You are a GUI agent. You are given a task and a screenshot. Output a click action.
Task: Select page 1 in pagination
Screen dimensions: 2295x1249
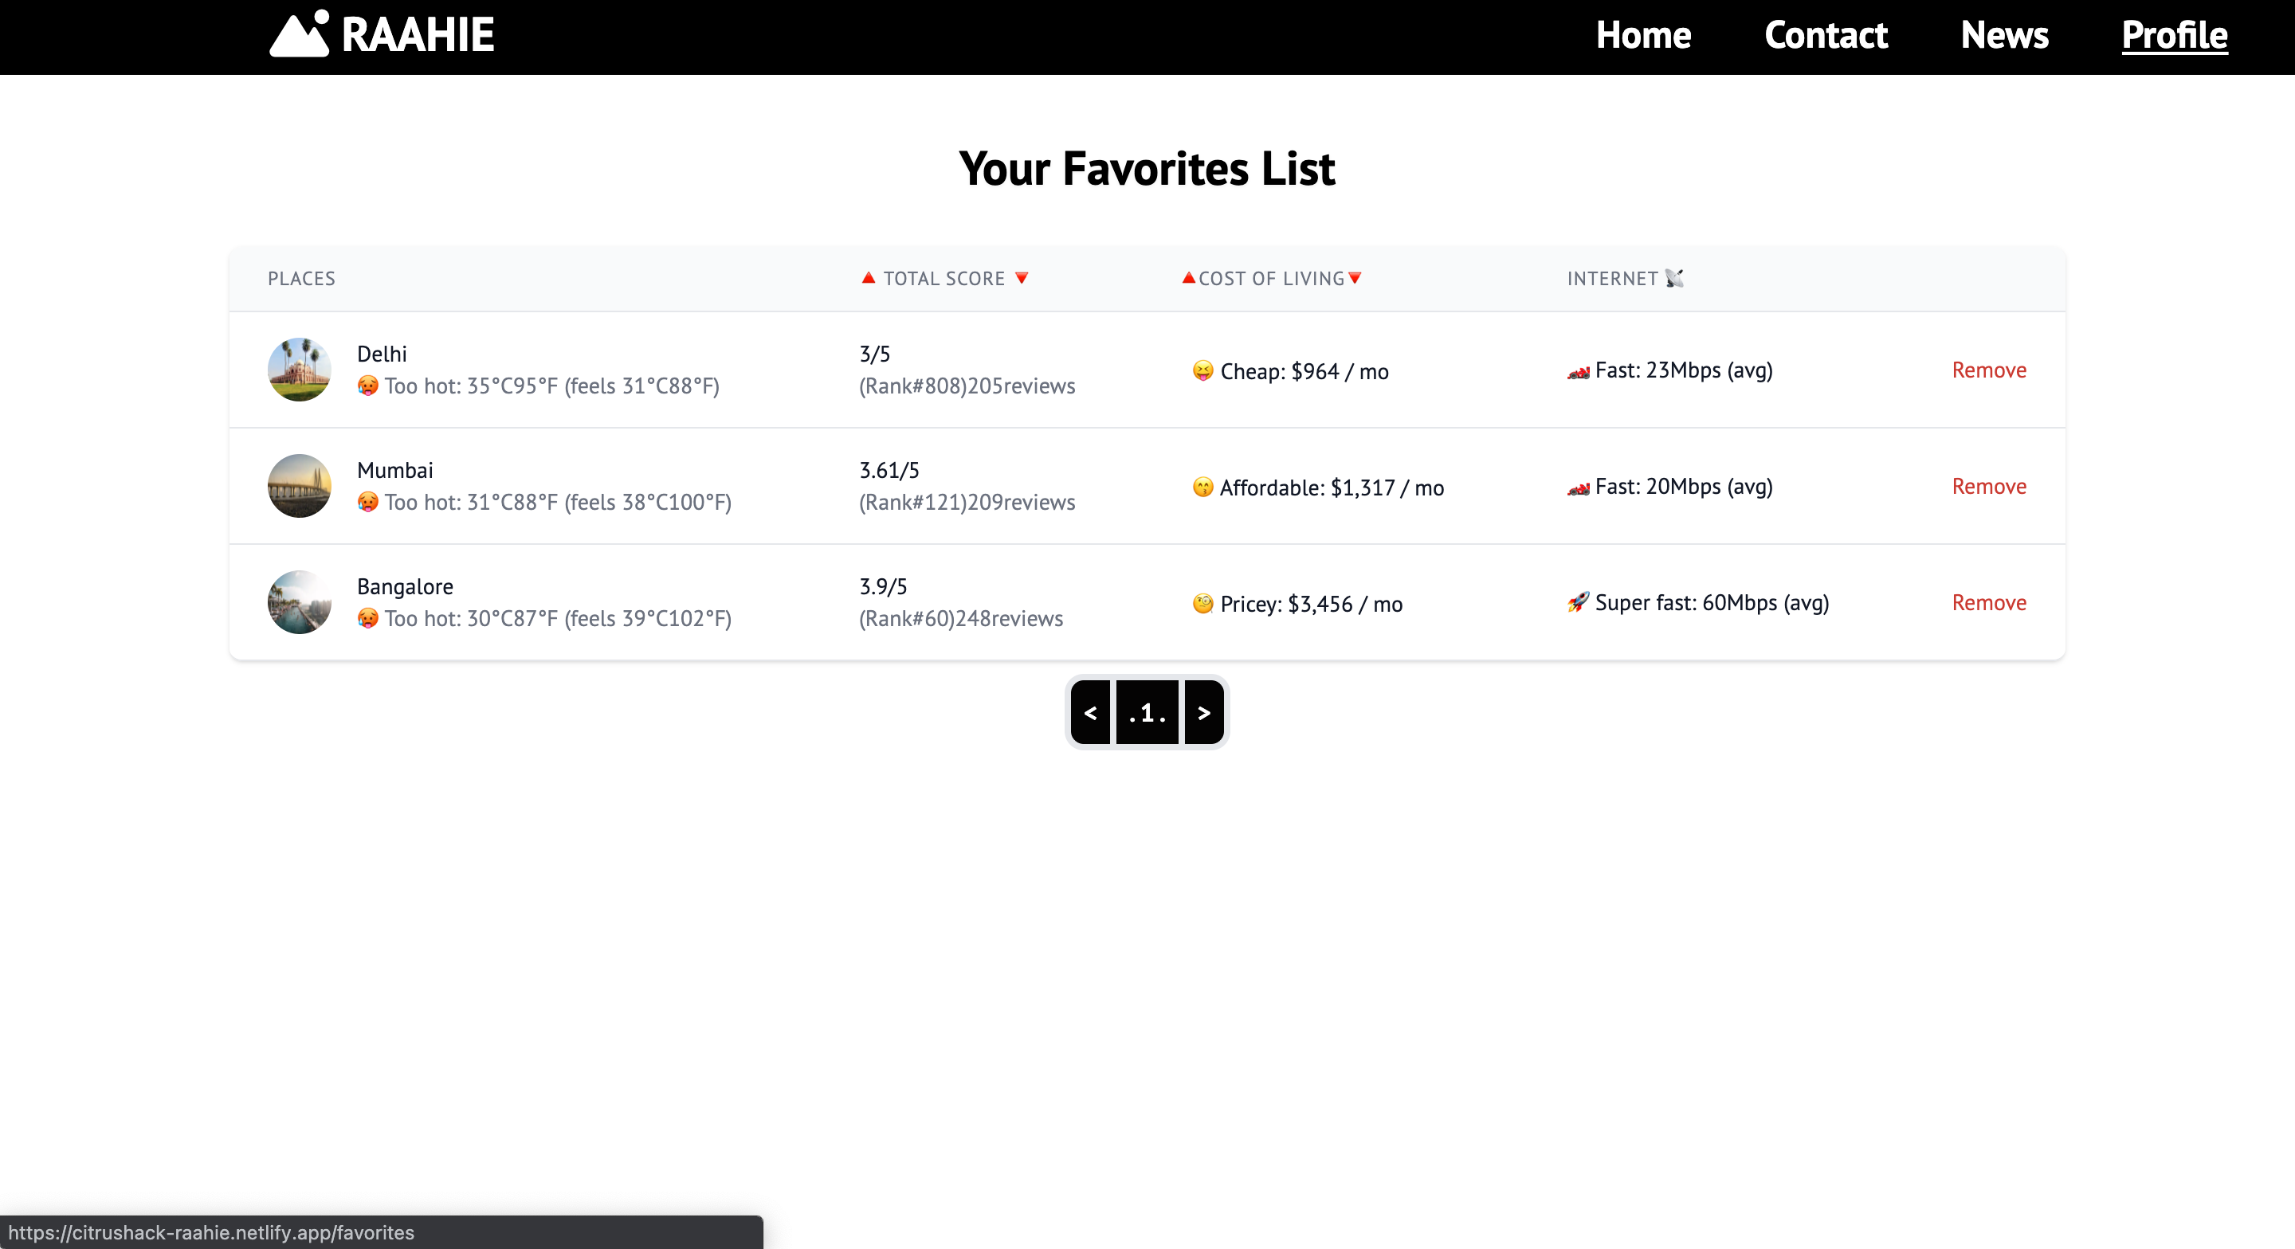point(1147,712)
